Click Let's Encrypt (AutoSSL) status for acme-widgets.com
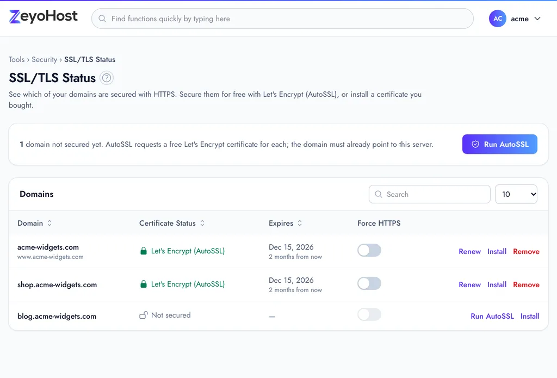The height and width of the screenshot is (378, 557). (188, 251)
